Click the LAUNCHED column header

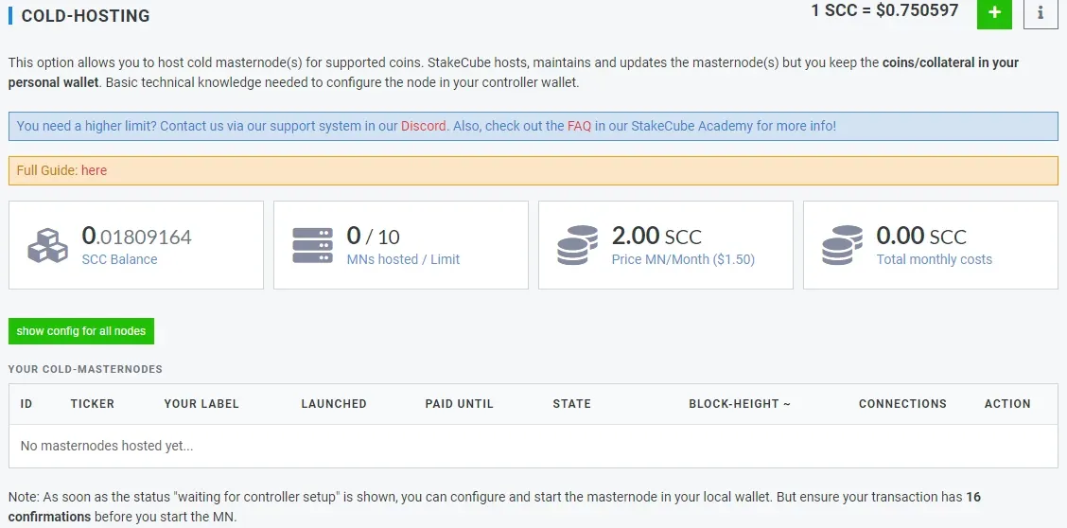point(334,404)
